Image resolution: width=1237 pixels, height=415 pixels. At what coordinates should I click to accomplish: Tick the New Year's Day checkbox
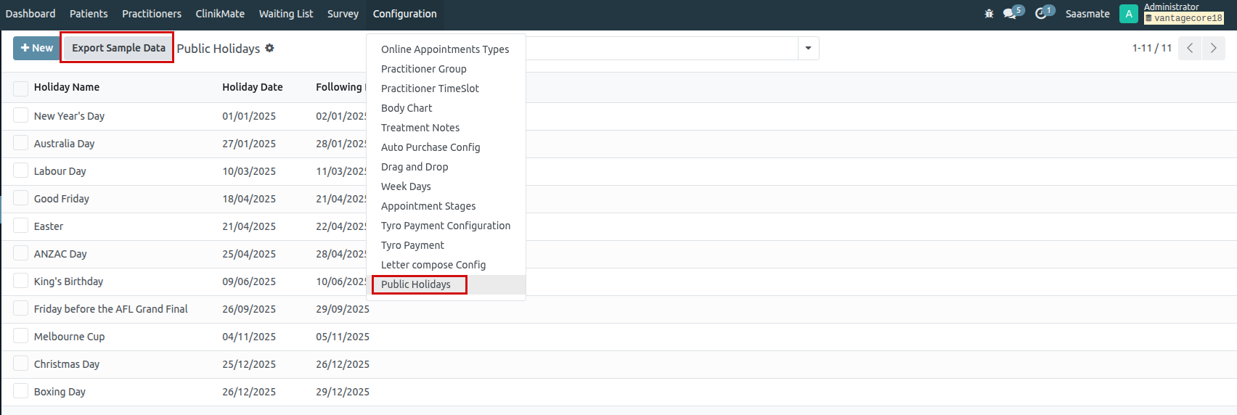[x=21, y=115]
